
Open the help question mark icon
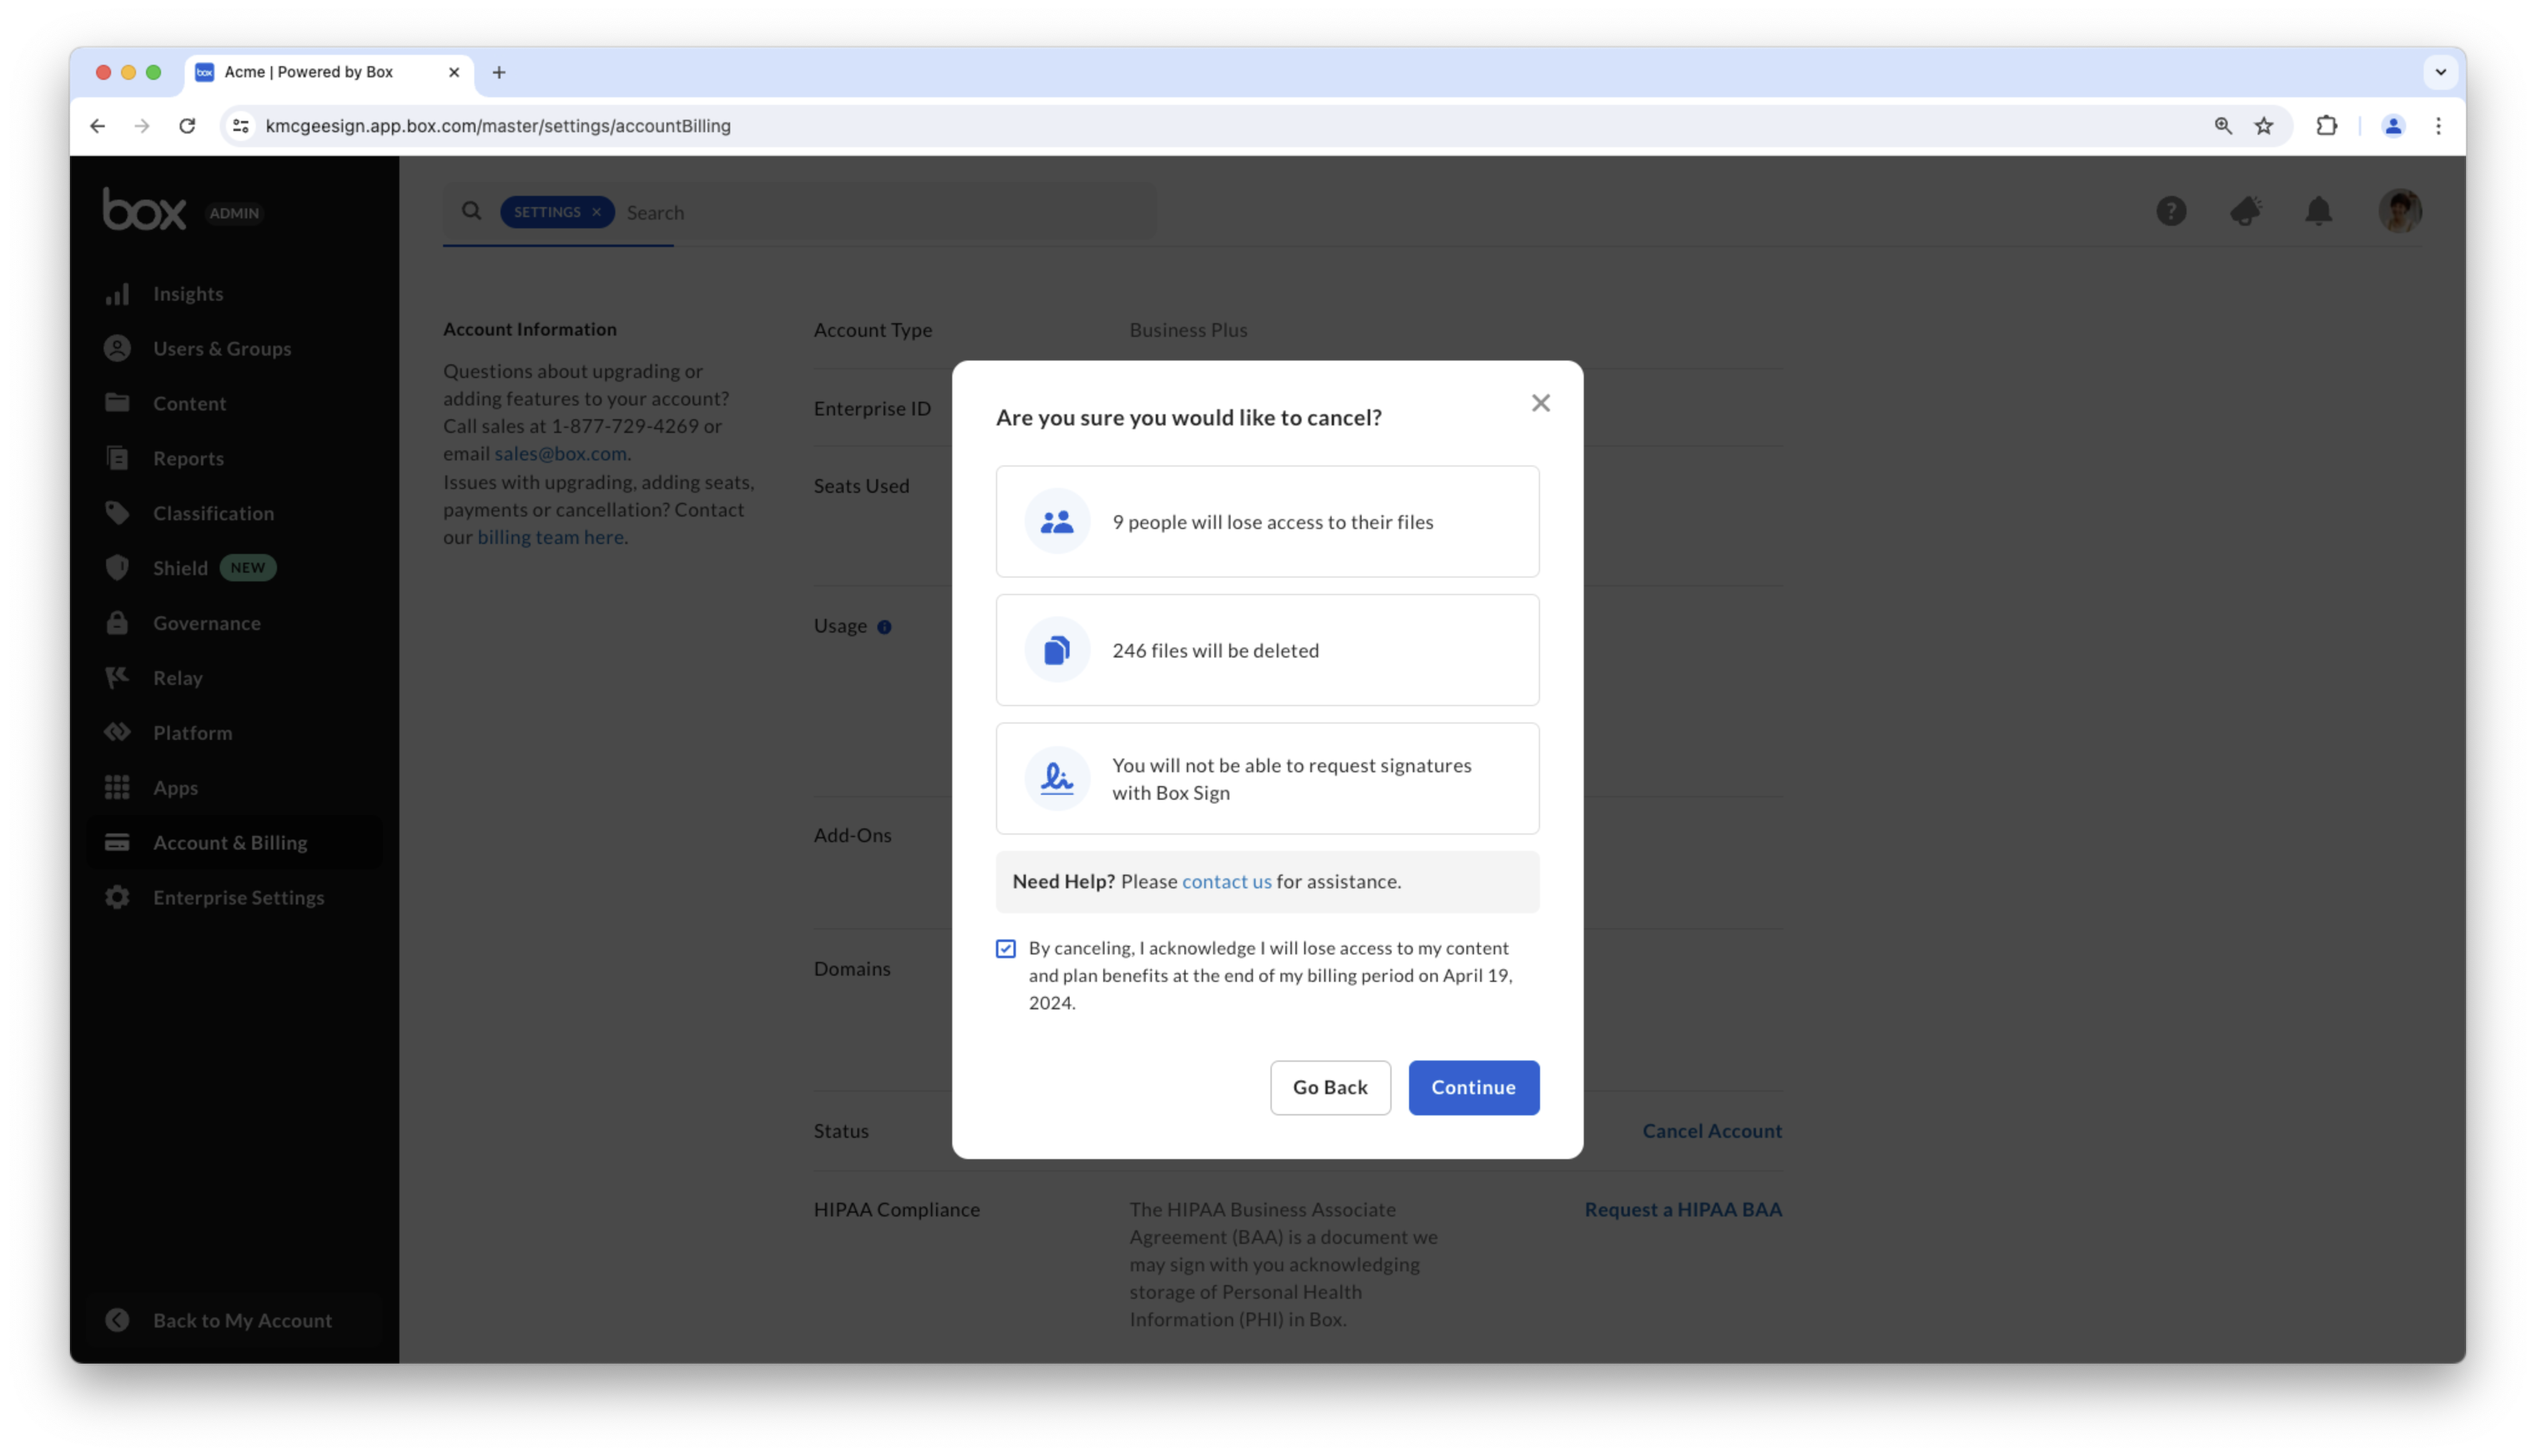[x=2170, y=211]
